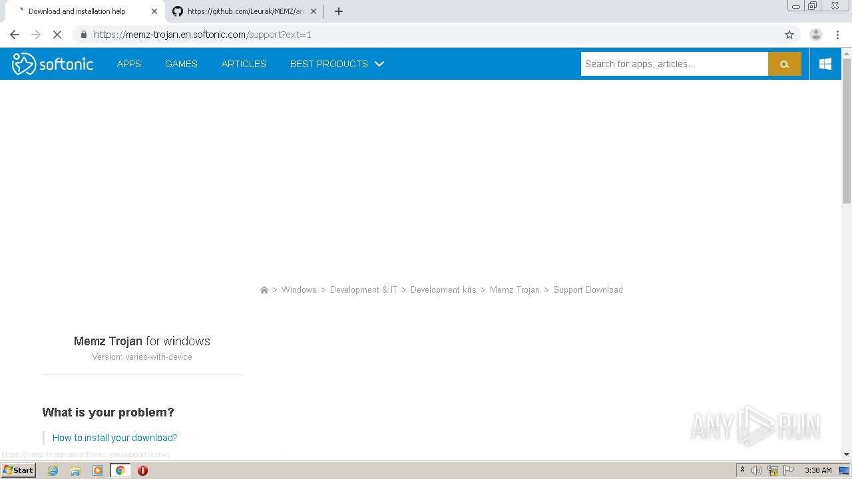Click the Development kits breadcrumb link

click(443, 290)
